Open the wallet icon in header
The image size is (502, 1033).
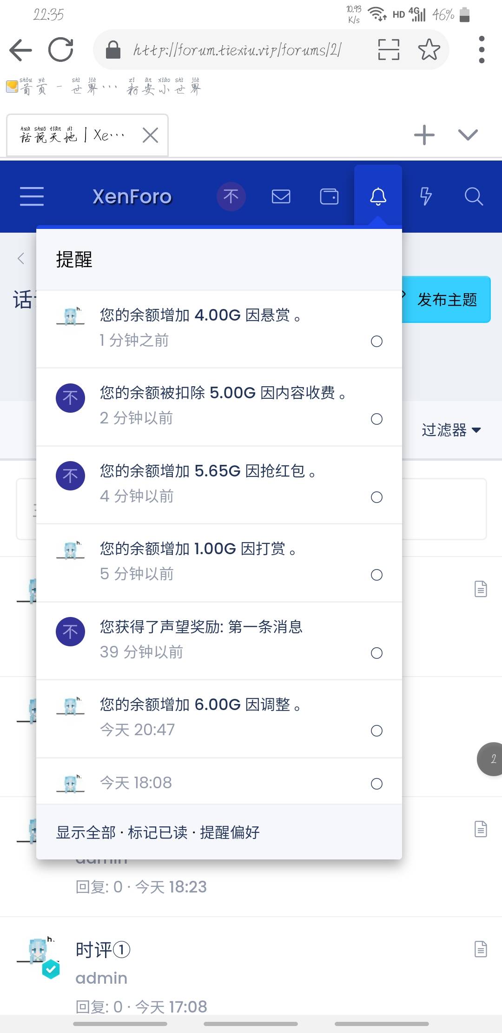click(329, 196)
